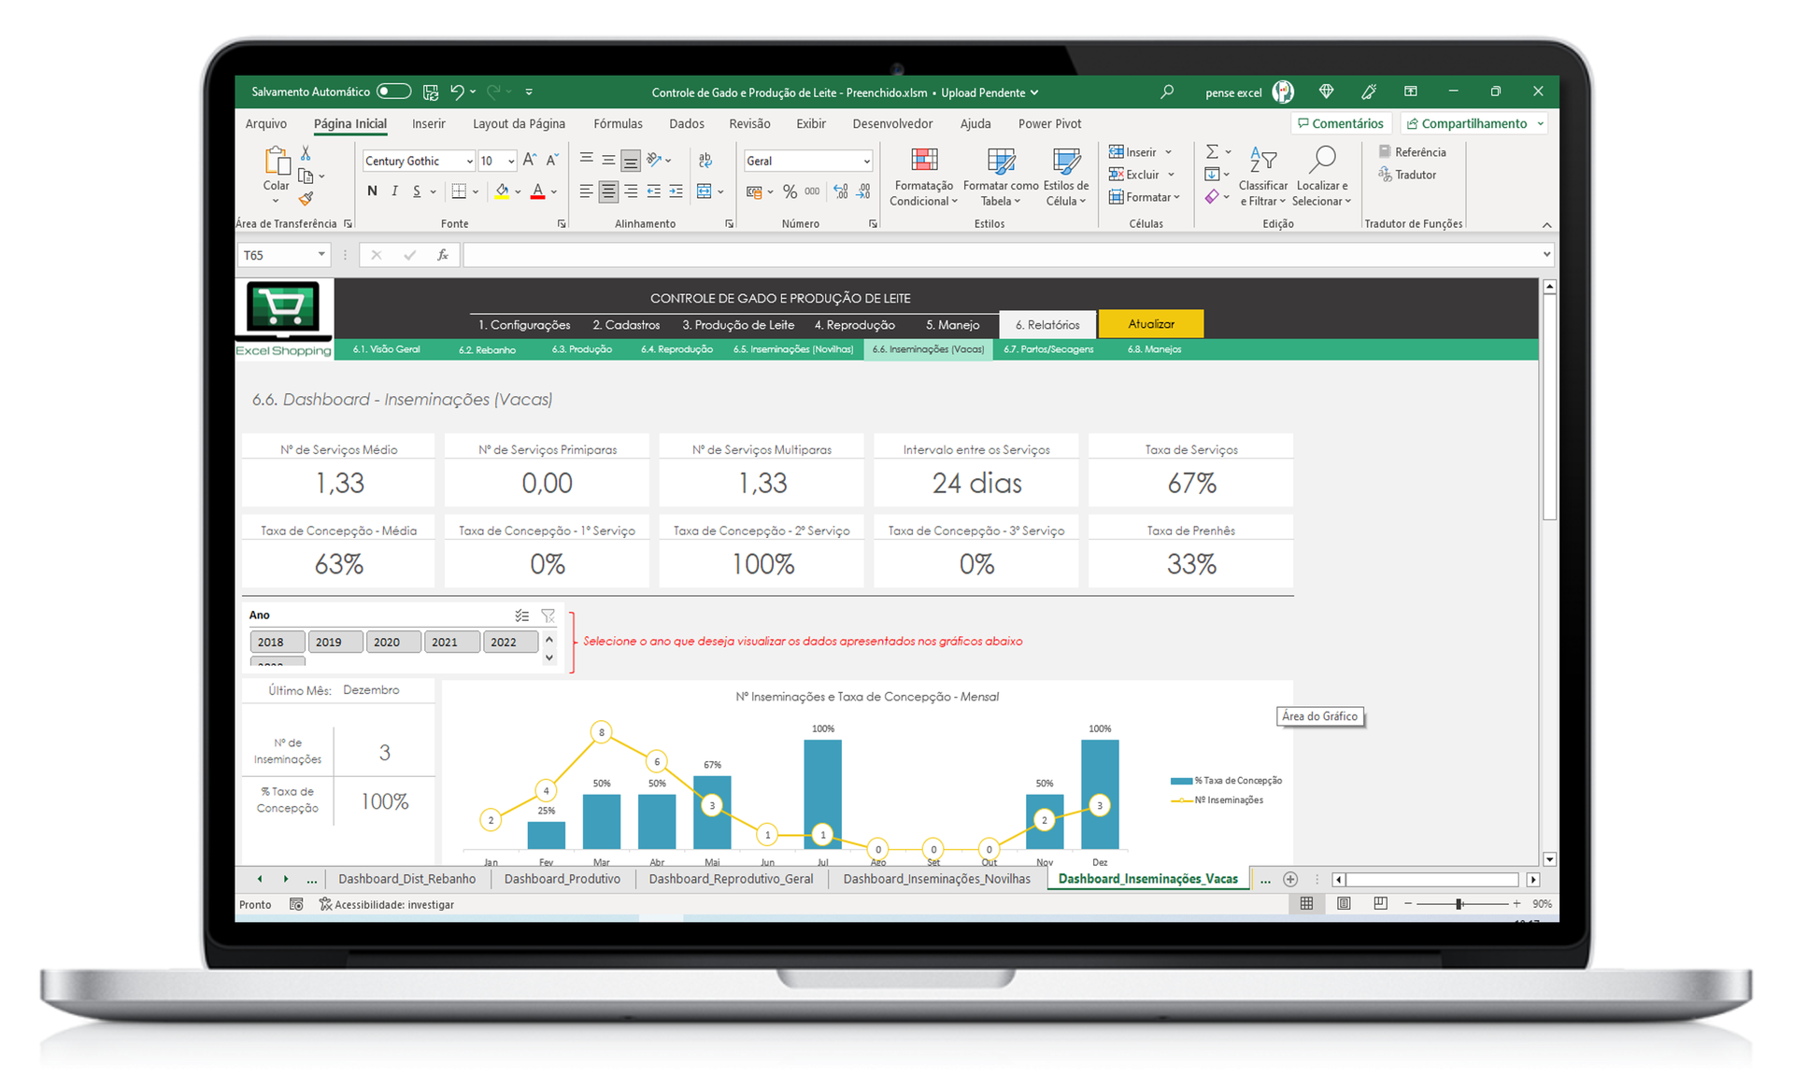Click the Merge and Center cells icon
This screenshot has height=1075, width=1794.
705,191
